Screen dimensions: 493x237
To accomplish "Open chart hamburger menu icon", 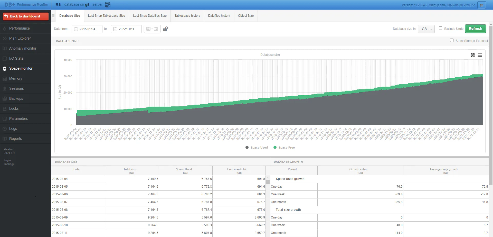I will tap(480, 55).
